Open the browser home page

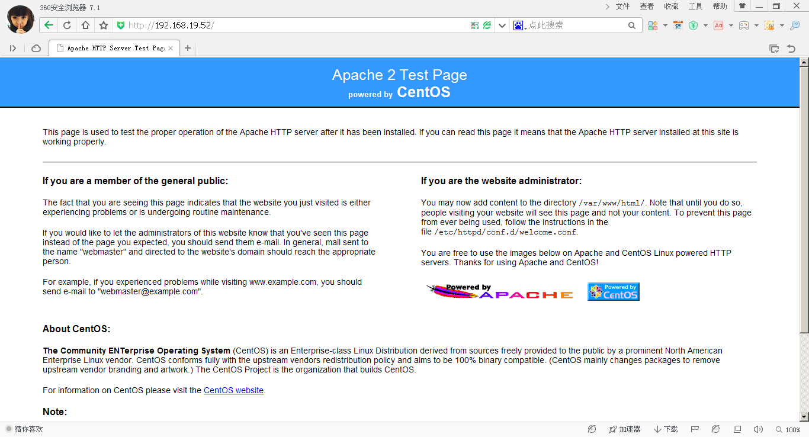(85, 25)
